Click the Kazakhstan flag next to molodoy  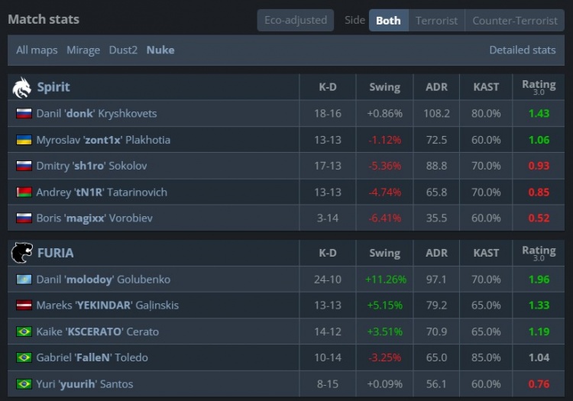24,280
